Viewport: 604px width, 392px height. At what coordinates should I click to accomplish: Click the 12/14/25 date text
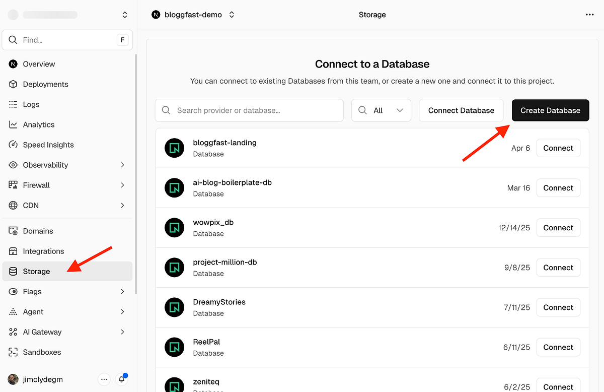(x=514, y=228)
